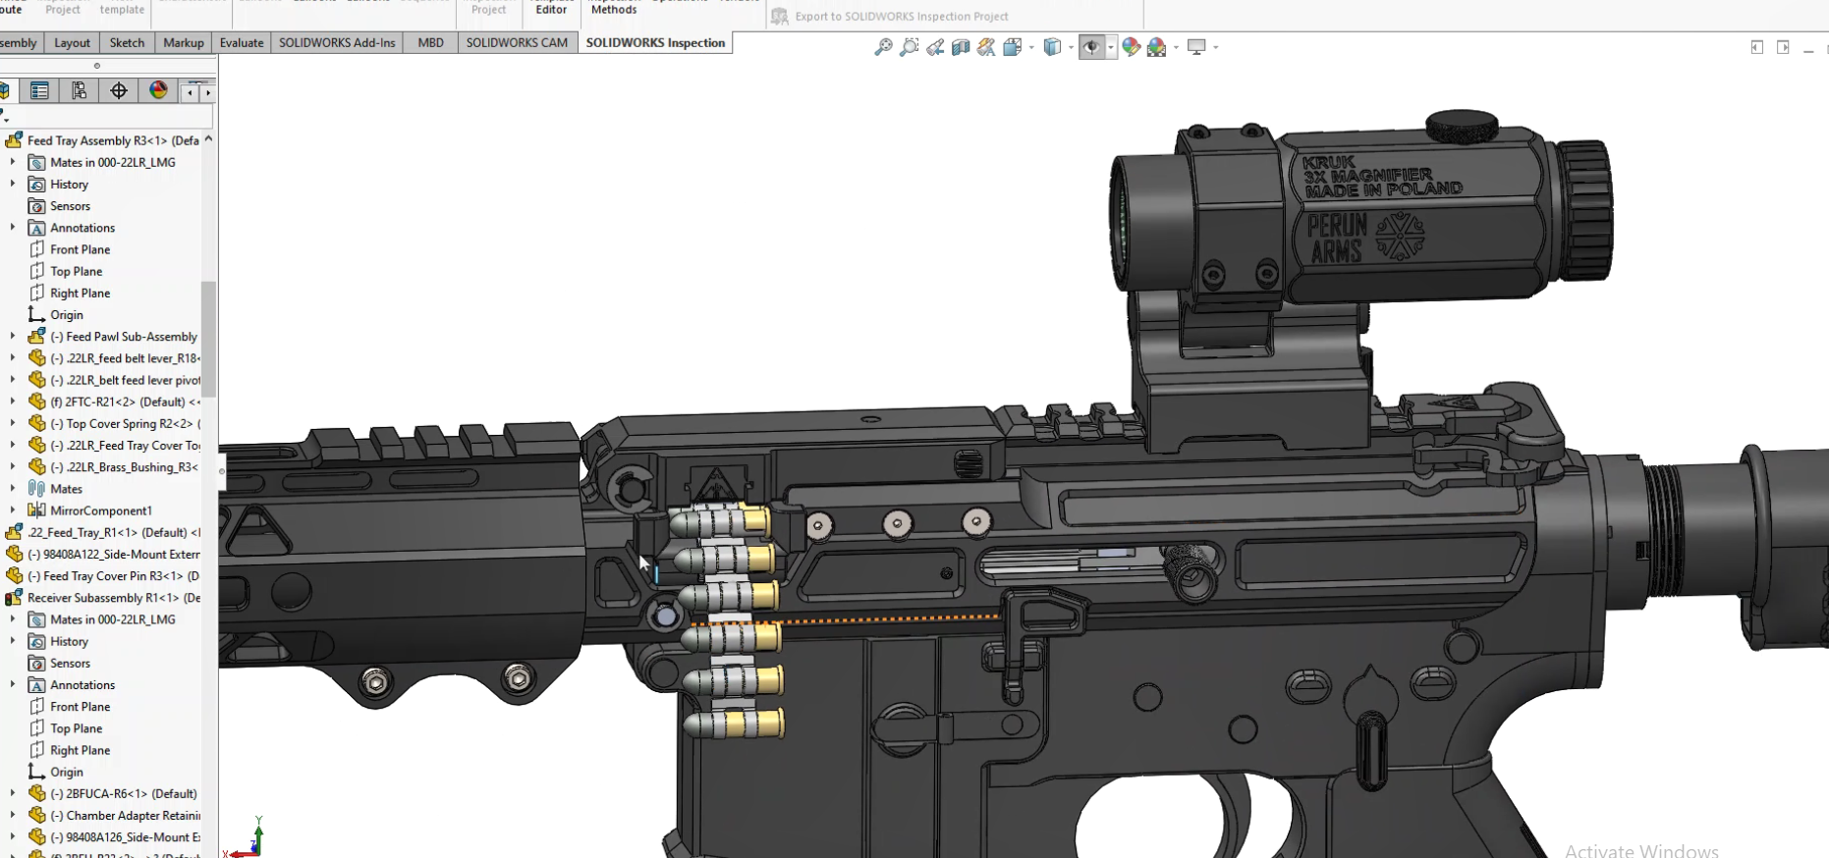Open the DisplayManager color sphere tab

pos(158,91)
